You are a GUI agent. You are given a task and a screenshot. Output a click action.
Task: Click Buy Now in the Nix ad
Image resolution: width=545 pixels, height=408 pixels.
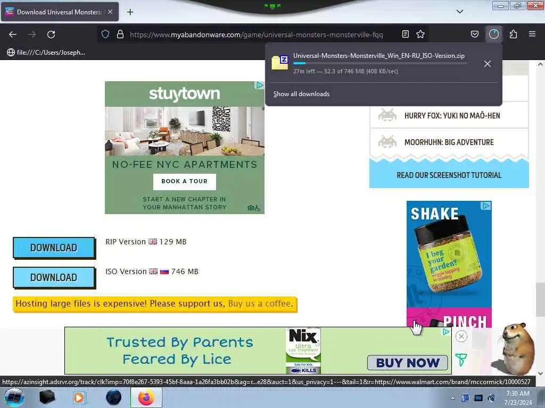click(407, 363)
